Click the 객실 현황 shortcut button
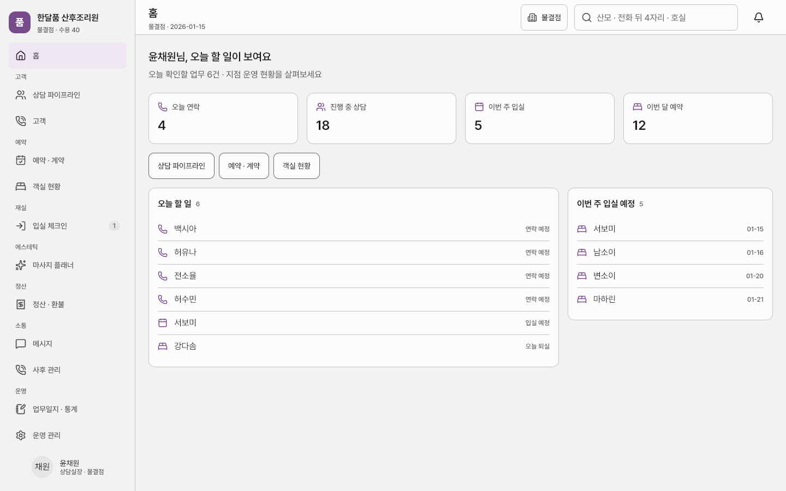786x491 pixels. pyautogui.click(x=296, y=166)
